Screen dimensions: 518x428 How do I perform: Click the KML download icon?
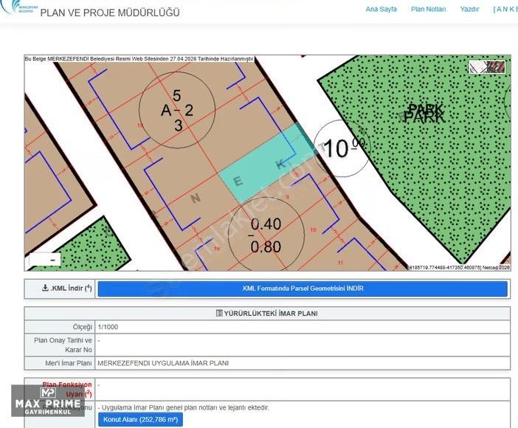[x=45, y=288]
